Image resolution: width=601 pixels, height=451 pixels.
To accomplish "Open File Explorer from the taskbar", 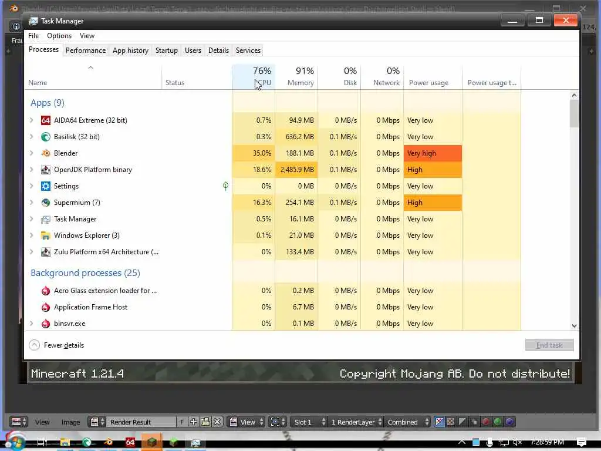I will pyautogui.click(x=65, y=443).
